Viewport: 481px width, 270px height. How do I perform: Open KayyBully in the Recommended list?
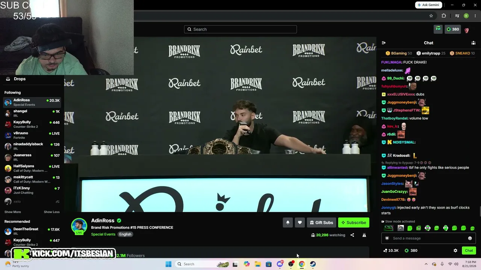point(32,242)
